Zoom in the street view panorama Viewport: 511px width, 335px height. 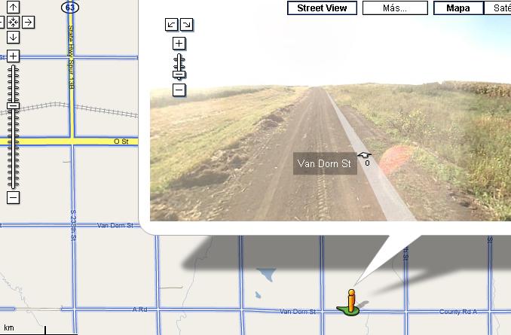pyautogui.click(x=179, y=44)
